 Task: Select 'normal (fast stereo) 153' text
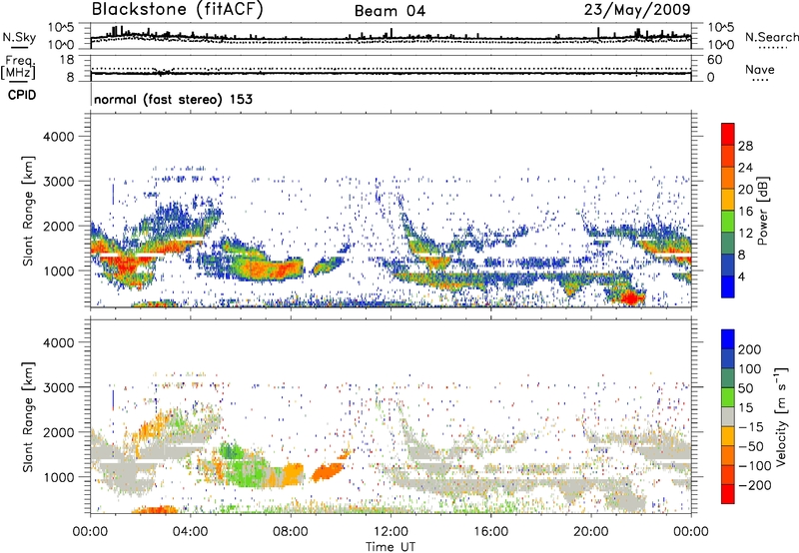[173, 99]
